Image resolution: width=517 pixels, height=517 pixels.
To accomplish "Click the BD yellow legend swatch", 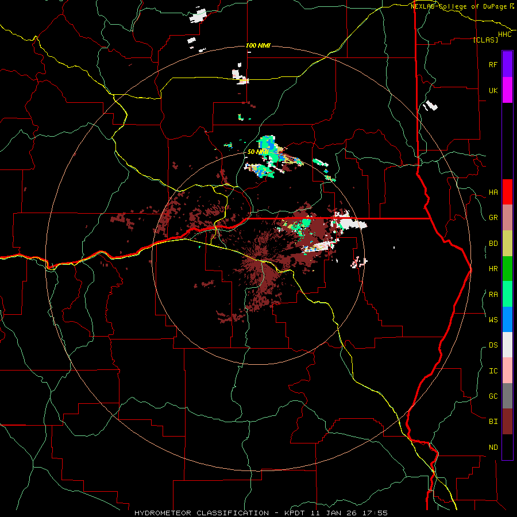I will pos(507,244).
